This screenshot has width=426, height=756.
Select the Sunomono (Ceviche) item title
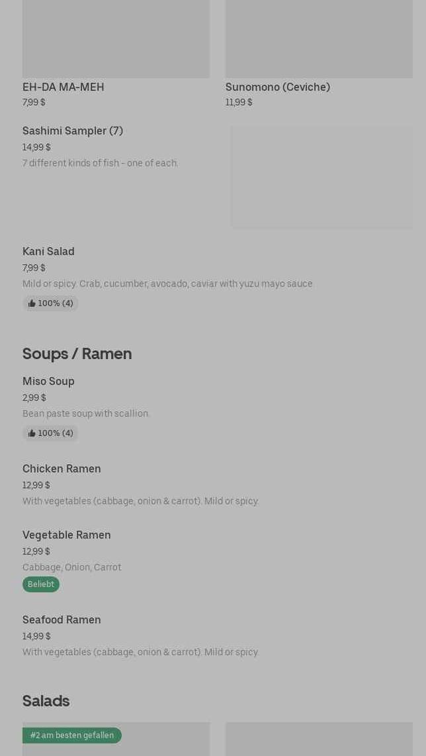[278, 87]
